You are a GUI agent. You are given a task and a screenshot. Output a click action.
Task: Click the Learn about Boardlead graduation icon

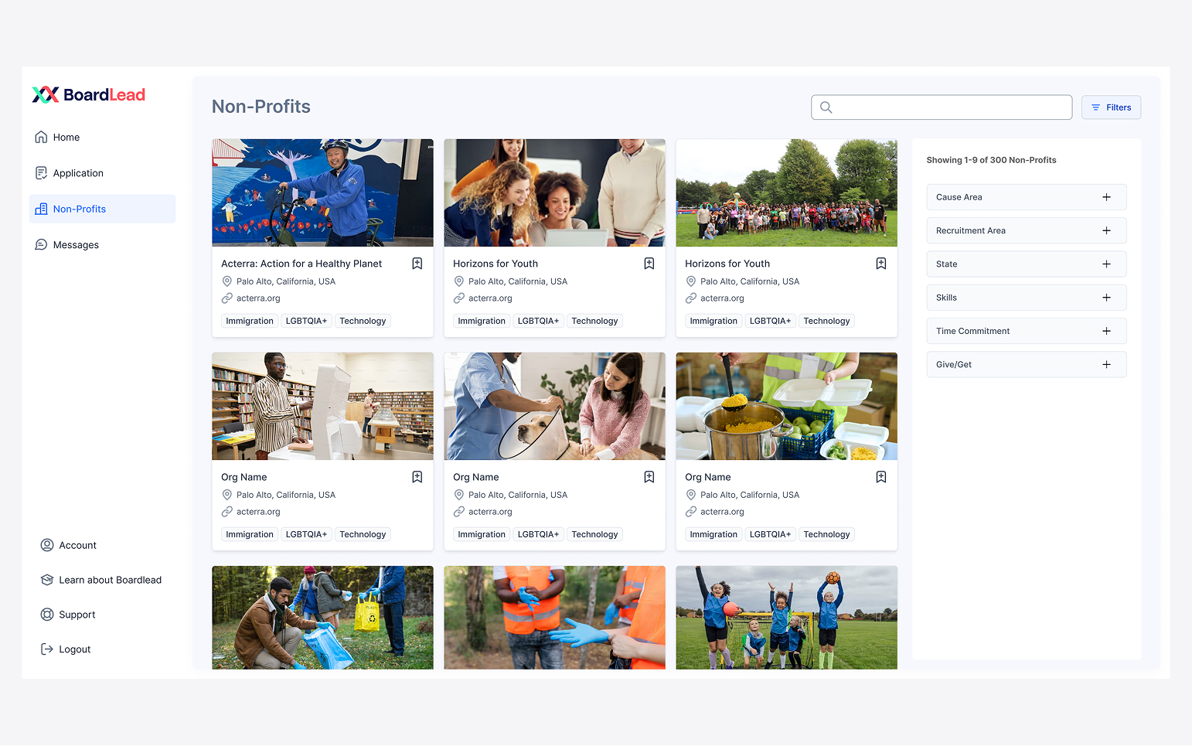click(47, 580)
